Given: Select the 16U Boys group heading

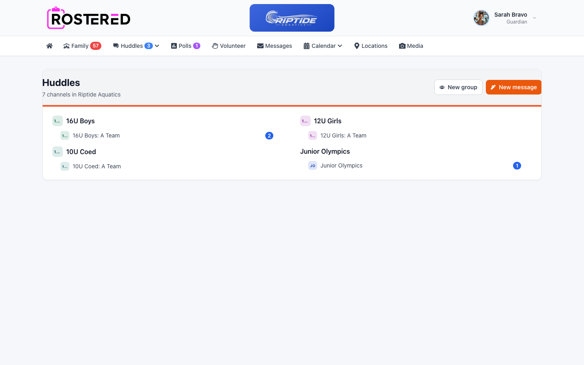Looking at the screenshot, I should 80,121.
